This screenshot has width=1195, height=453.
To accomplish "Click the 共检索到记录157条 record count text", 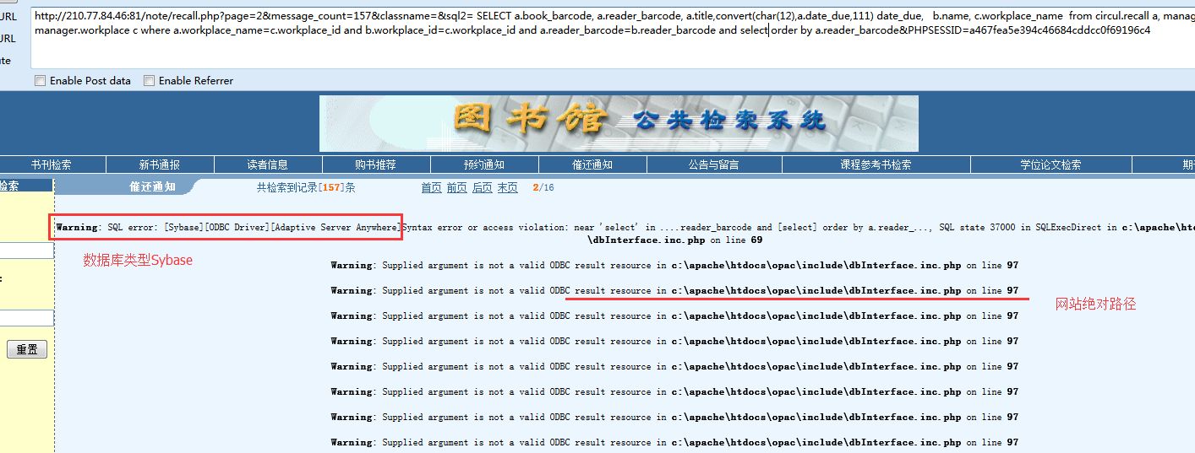I will click(x=306, y=187).
